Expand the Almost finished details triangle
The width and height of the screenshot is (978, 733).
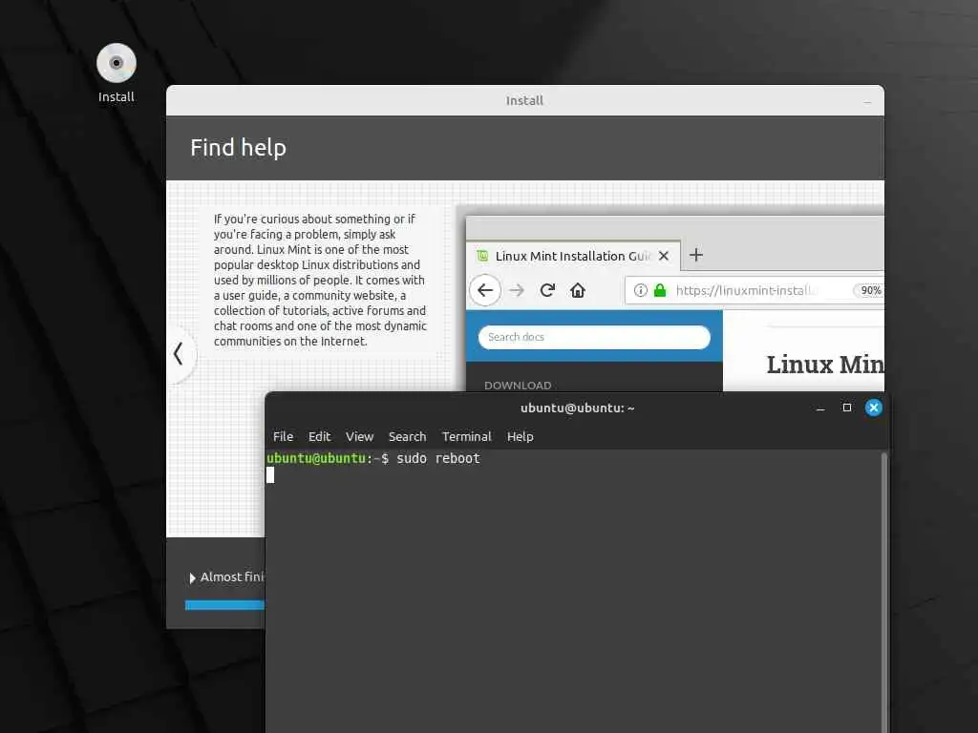pos(192,577)
